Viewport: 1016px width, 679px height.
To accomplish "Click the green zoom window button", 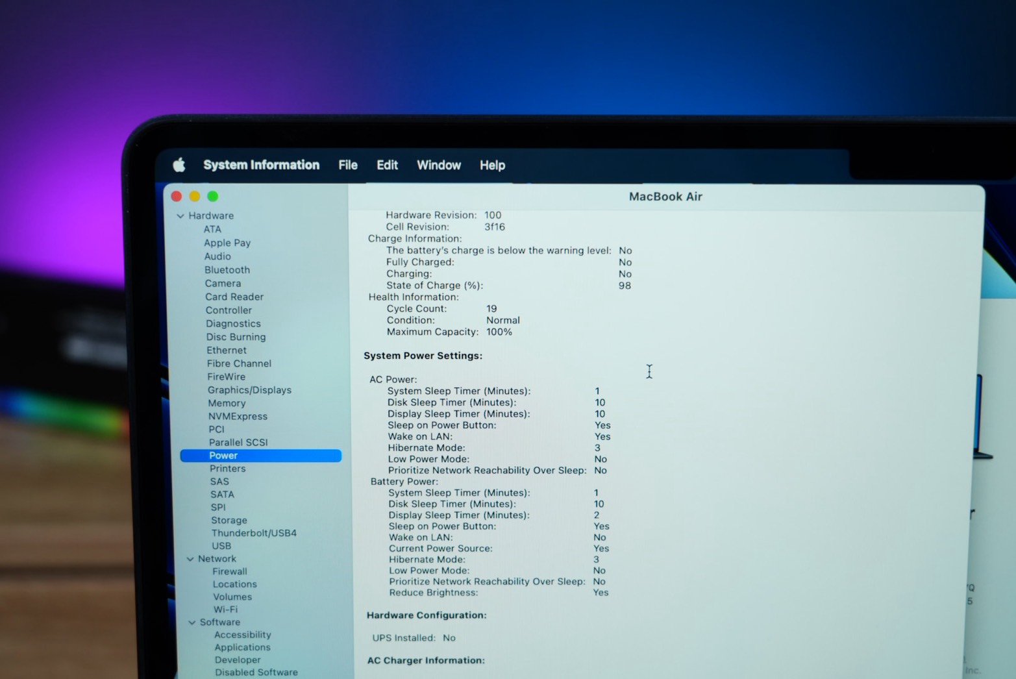I will [x=212, y=196].
